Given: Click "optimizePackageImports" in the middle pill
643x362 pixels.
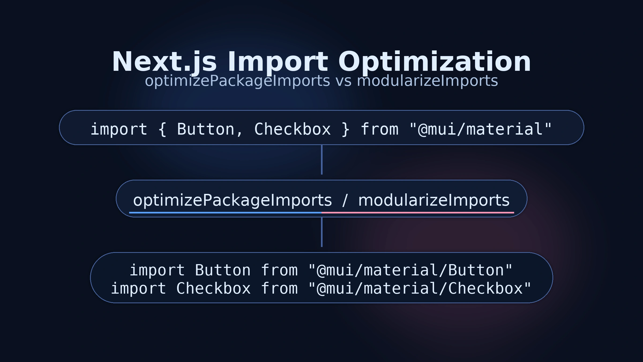Looking at the screenshot, I should [233, 201].
